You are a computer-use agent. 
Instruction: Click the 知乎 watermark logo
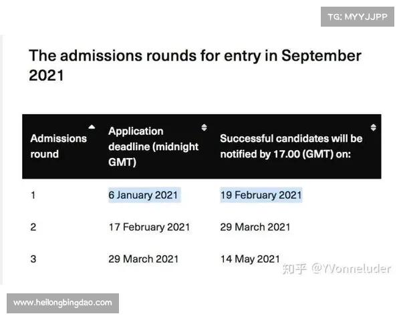click(295, 269)
